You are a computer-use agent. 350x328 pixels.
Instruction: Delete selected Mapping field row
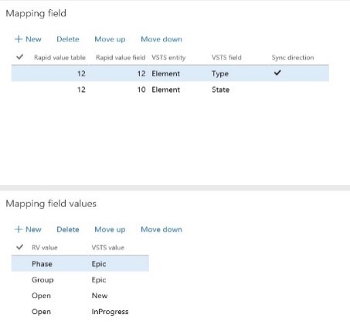click(x=68, y=39)
